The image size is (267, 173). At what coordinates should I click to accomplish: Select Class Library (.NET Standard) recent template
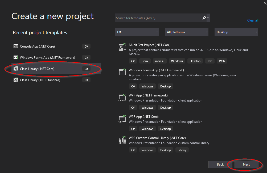tap(56, 80)
